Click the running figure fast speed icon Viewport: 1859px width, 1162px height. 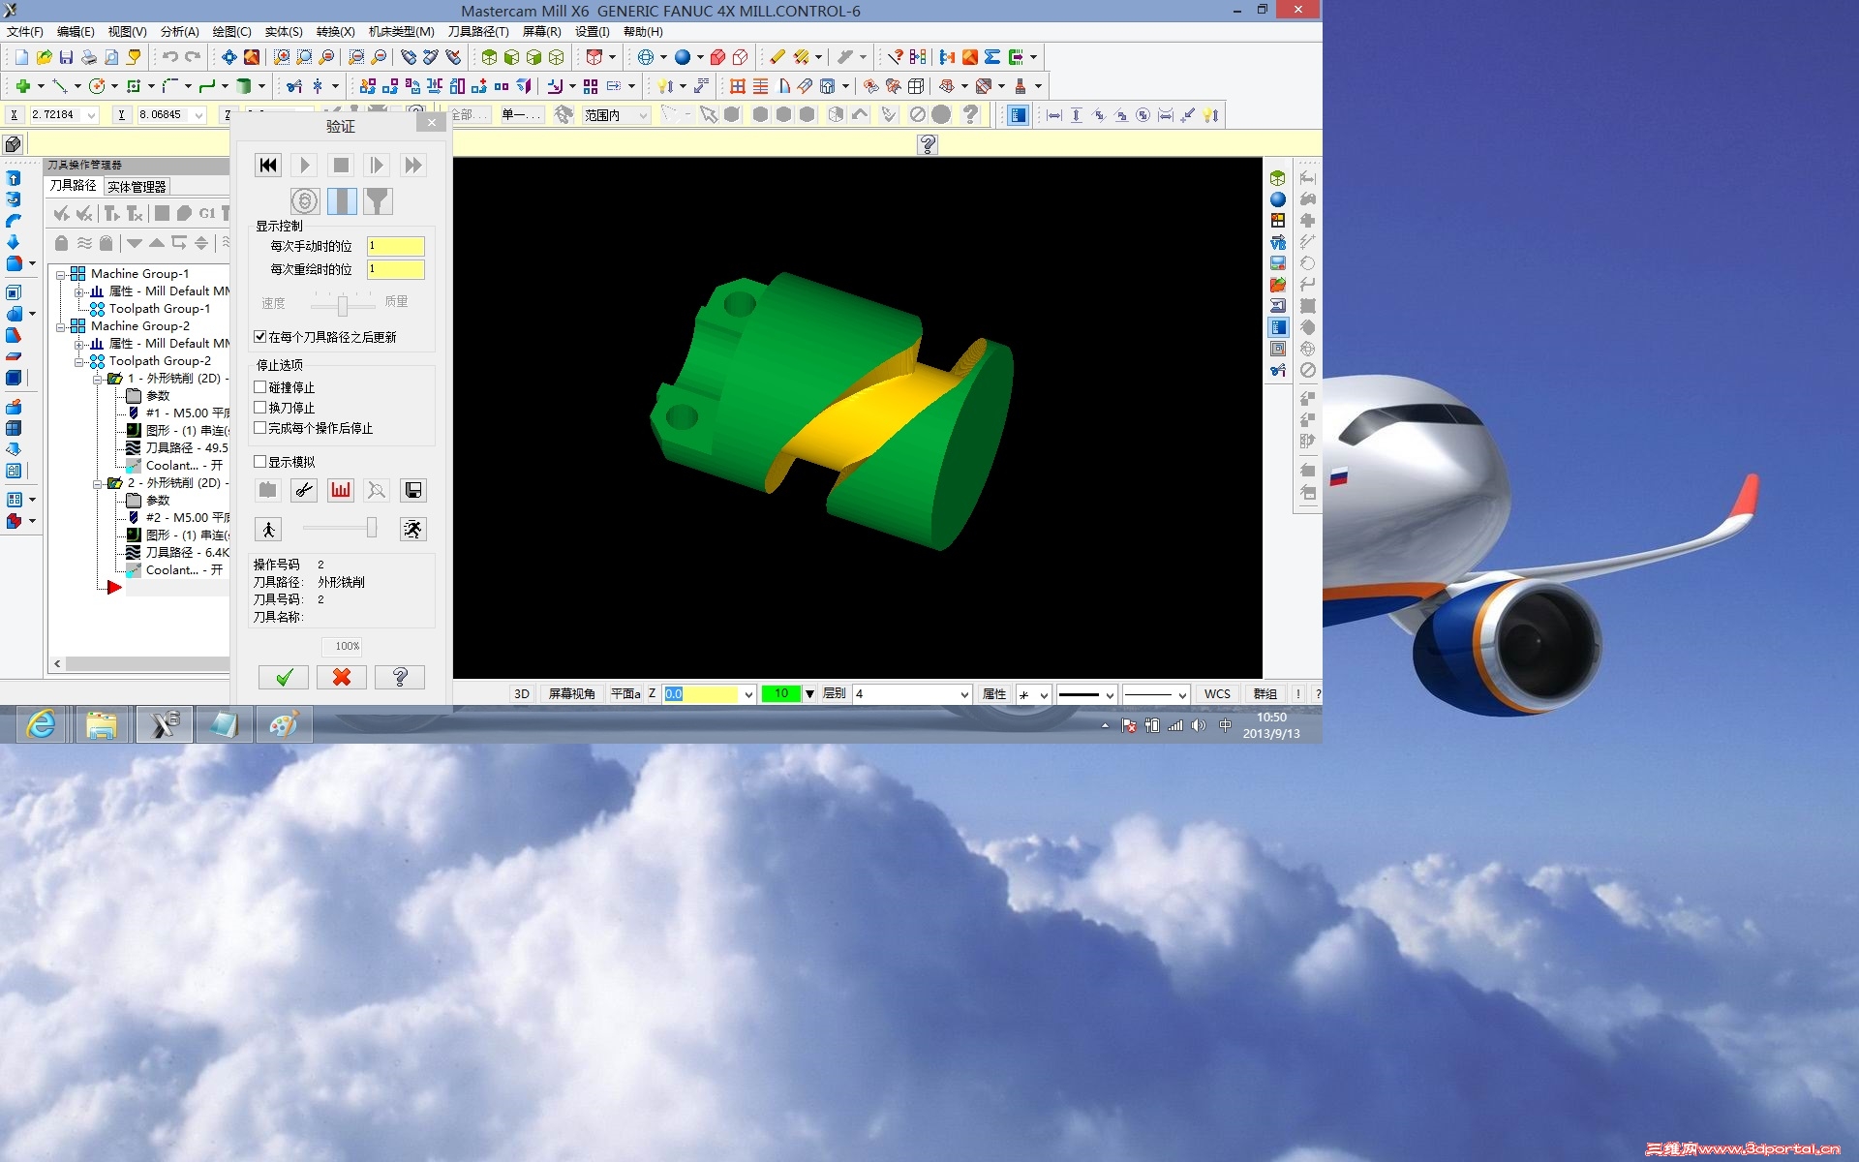coord(413,529)
